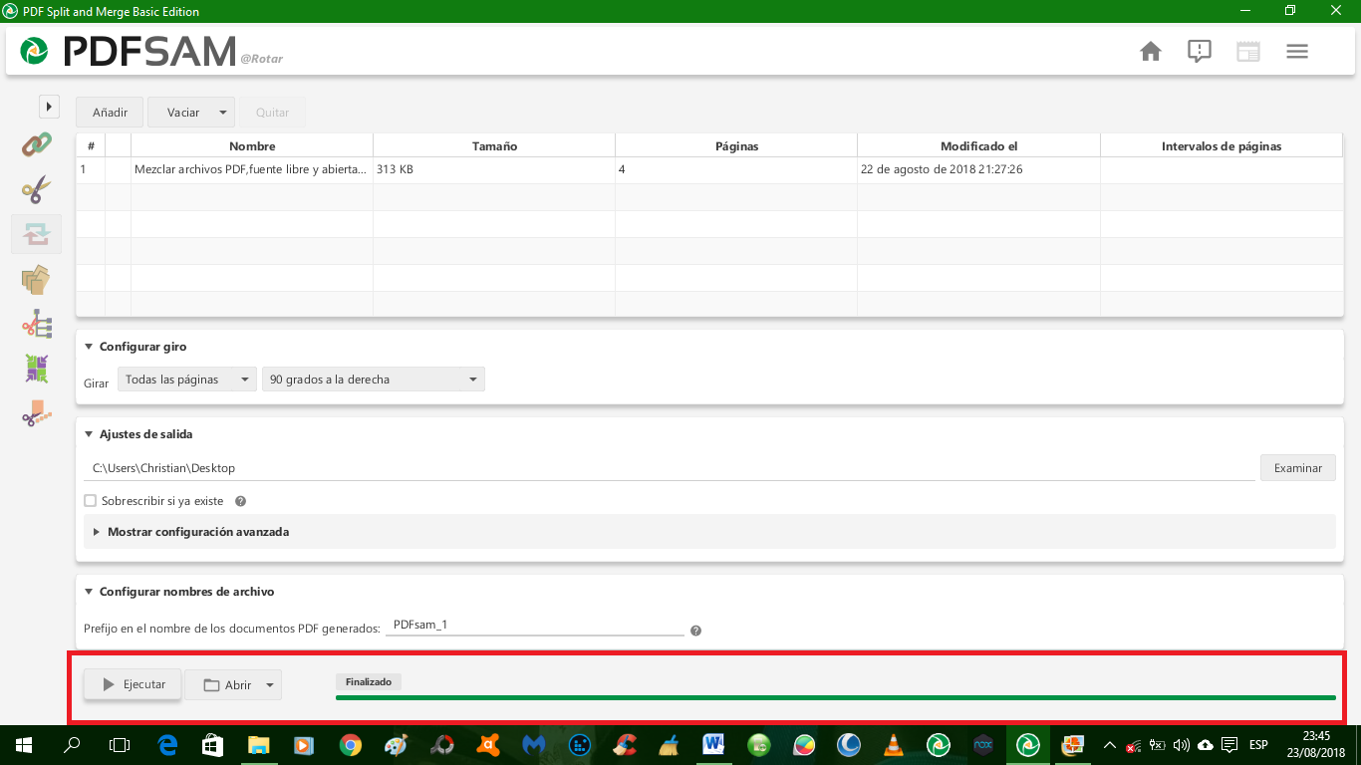Open Split by size module icon
The width and height of the screenshot is (1361, 765).
pyautogui.click(x=36, y=413)
